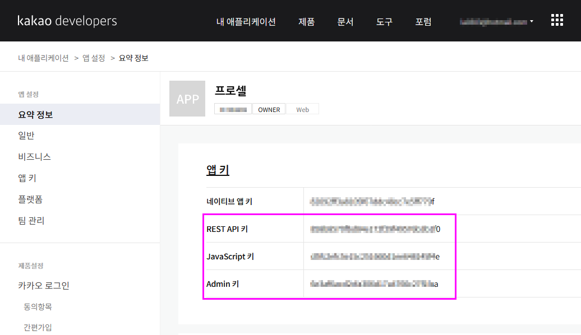This screenshot has height=335, width=581.
Task: Open the 포럼 menu in header
Action: click(423, 22)
